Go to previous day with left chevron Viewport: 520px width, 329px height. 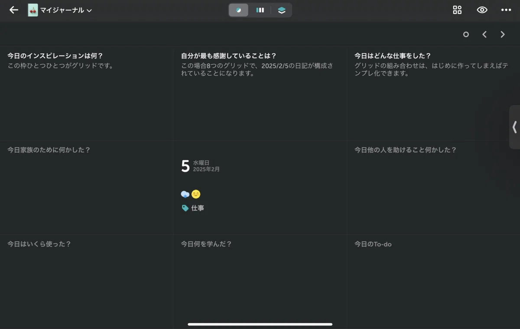click(x=484, y=34)
